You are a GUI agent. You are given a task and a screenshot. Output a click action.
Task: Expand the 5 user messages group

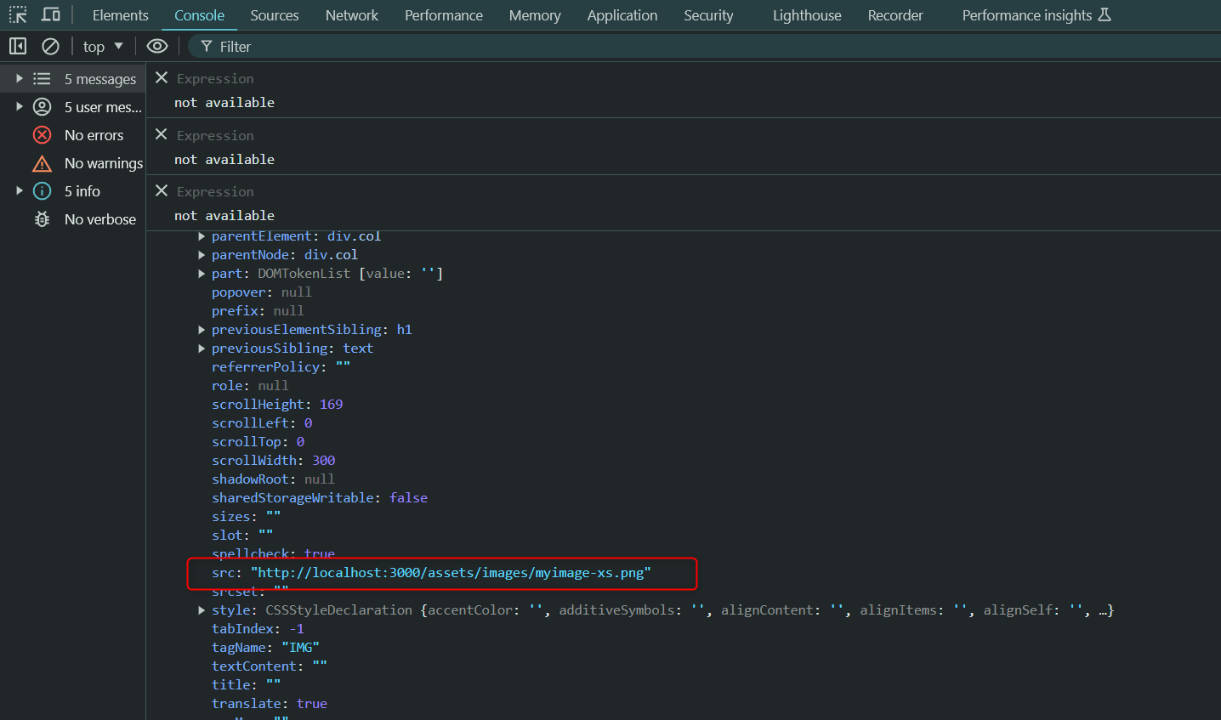tap(20, 106)
